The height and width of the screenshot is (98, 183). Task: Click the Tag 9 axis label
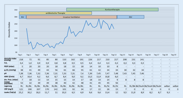88,55
